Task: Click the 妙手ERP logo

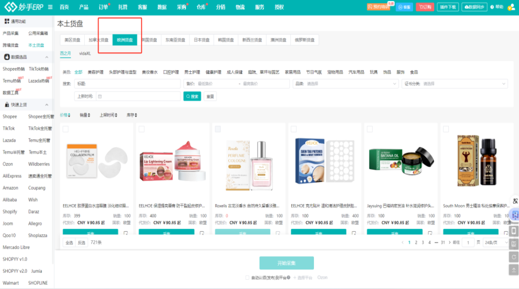Action: point(24,7)
